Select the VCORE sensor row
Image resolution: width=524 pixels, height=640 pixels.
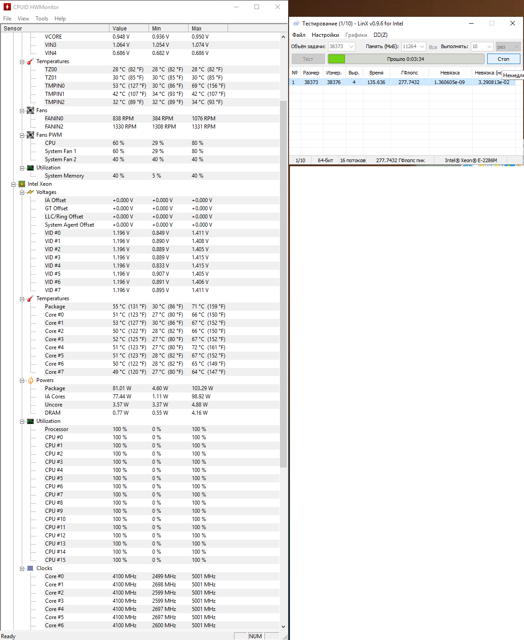(140, 37)
